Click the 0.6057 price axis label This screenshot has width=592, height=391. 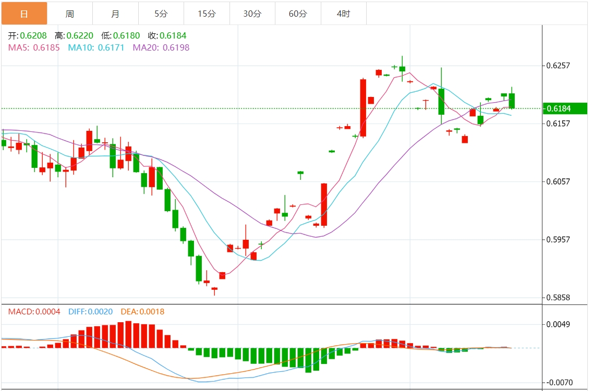559,181
